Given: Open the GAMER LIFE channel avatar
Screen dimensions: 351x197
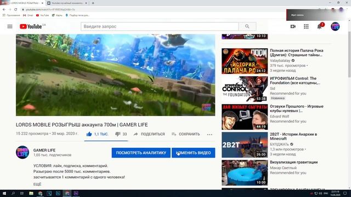Looking at the screenshot, I should 22,152.
